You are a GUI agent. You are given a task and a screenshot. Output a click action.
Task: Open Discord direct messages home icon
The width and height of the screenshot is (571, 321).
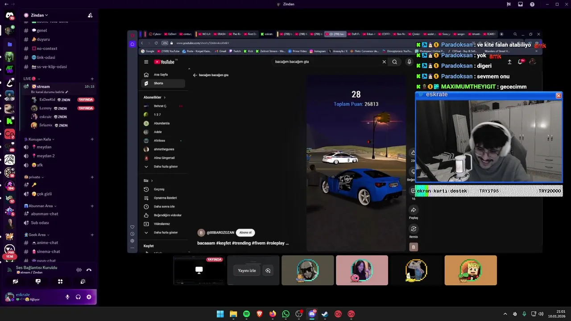[x=9, y=16]
